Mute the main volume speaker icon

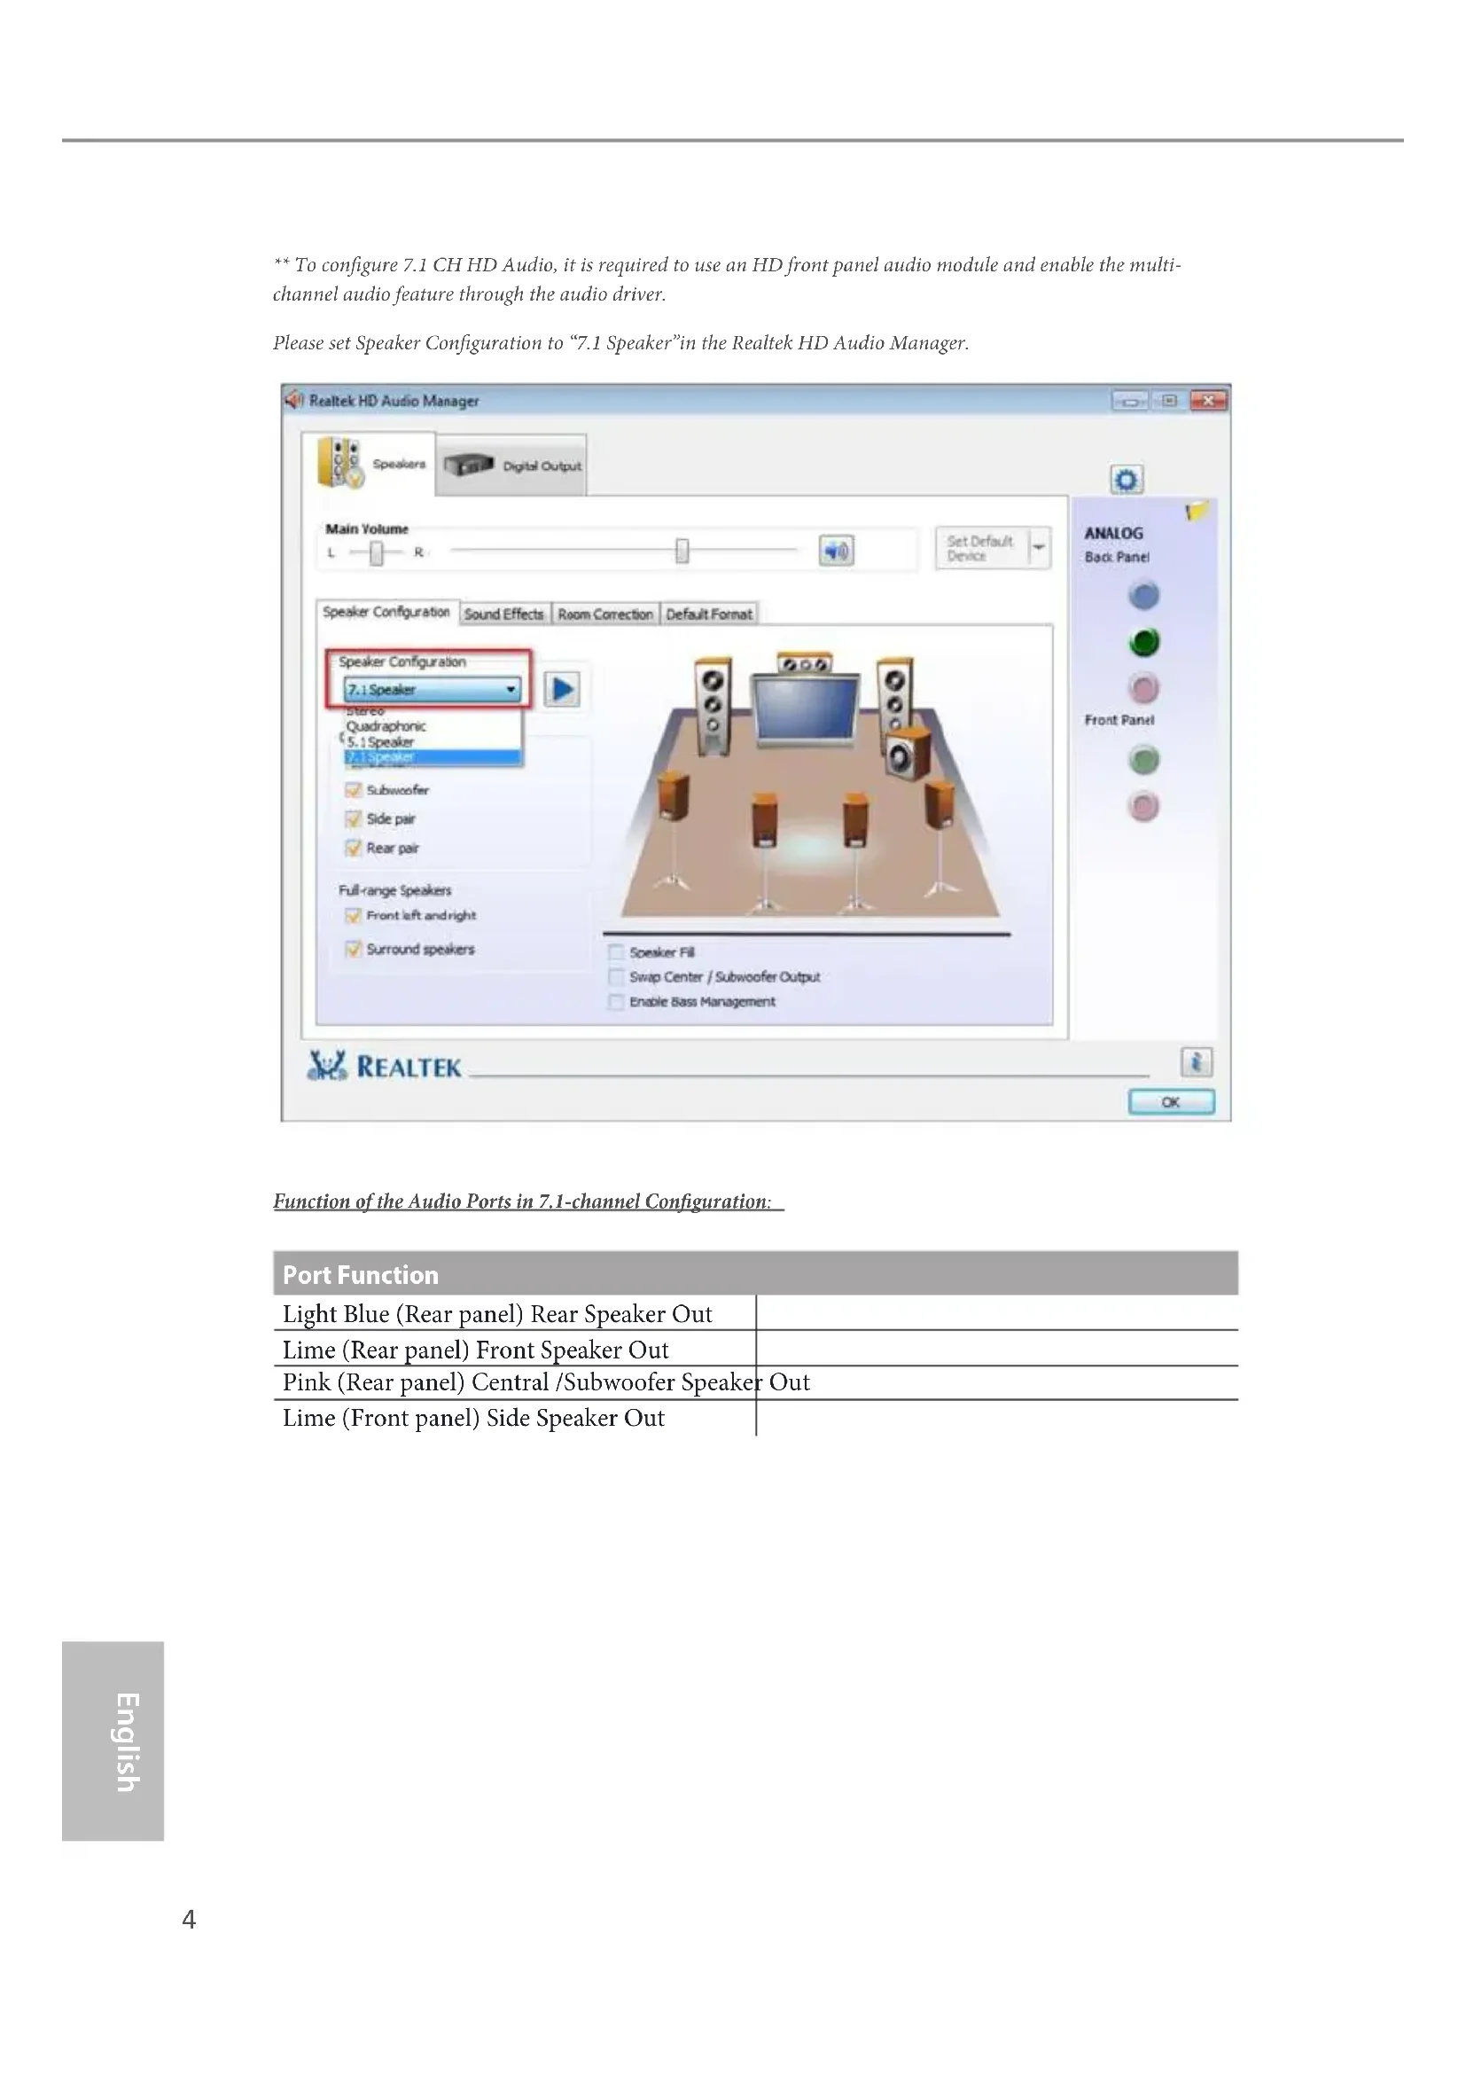[836, 550]
